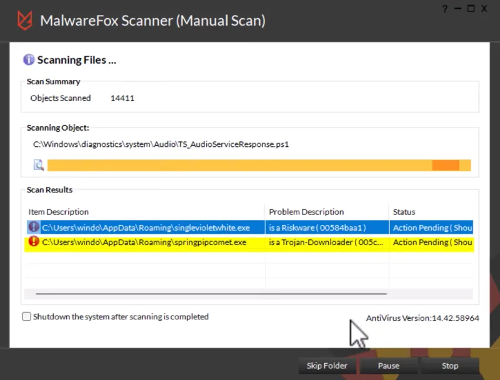Stop the manual scan
Image resolution: width=500 pixels, height=380 pixels.
[450, 366]
